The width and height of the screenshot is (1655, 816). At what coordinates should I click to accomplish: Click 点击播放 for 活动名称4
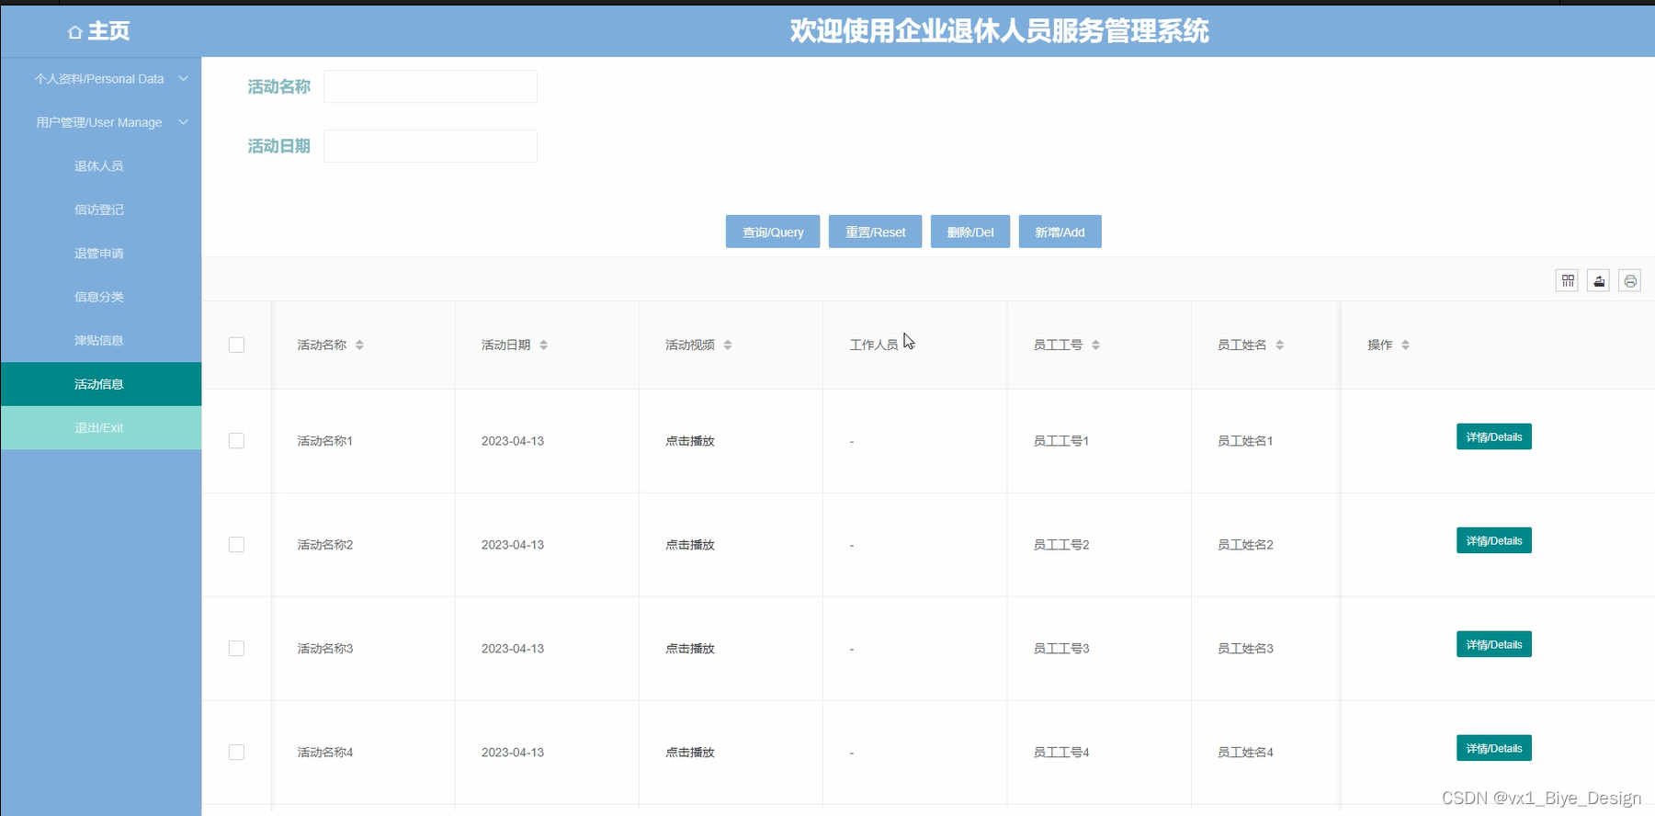tap(690, 753)
